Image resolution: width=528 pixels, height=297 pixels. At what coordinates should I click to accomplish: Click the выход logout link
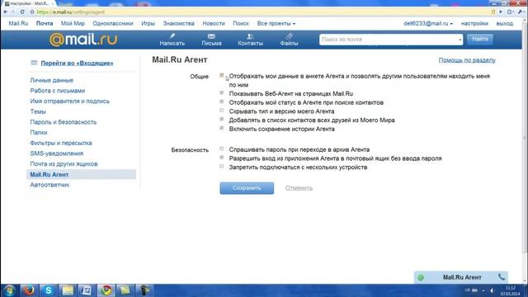pyautogui.click(x=504, y=24)
